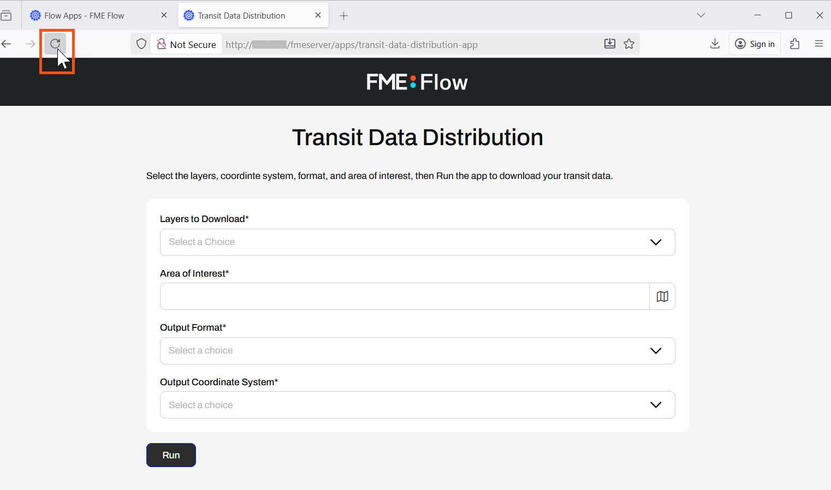This screenshot has width=831, height=490.
Task: Expand the Layers to Download dropdown
Action: (x=417, y=242)
